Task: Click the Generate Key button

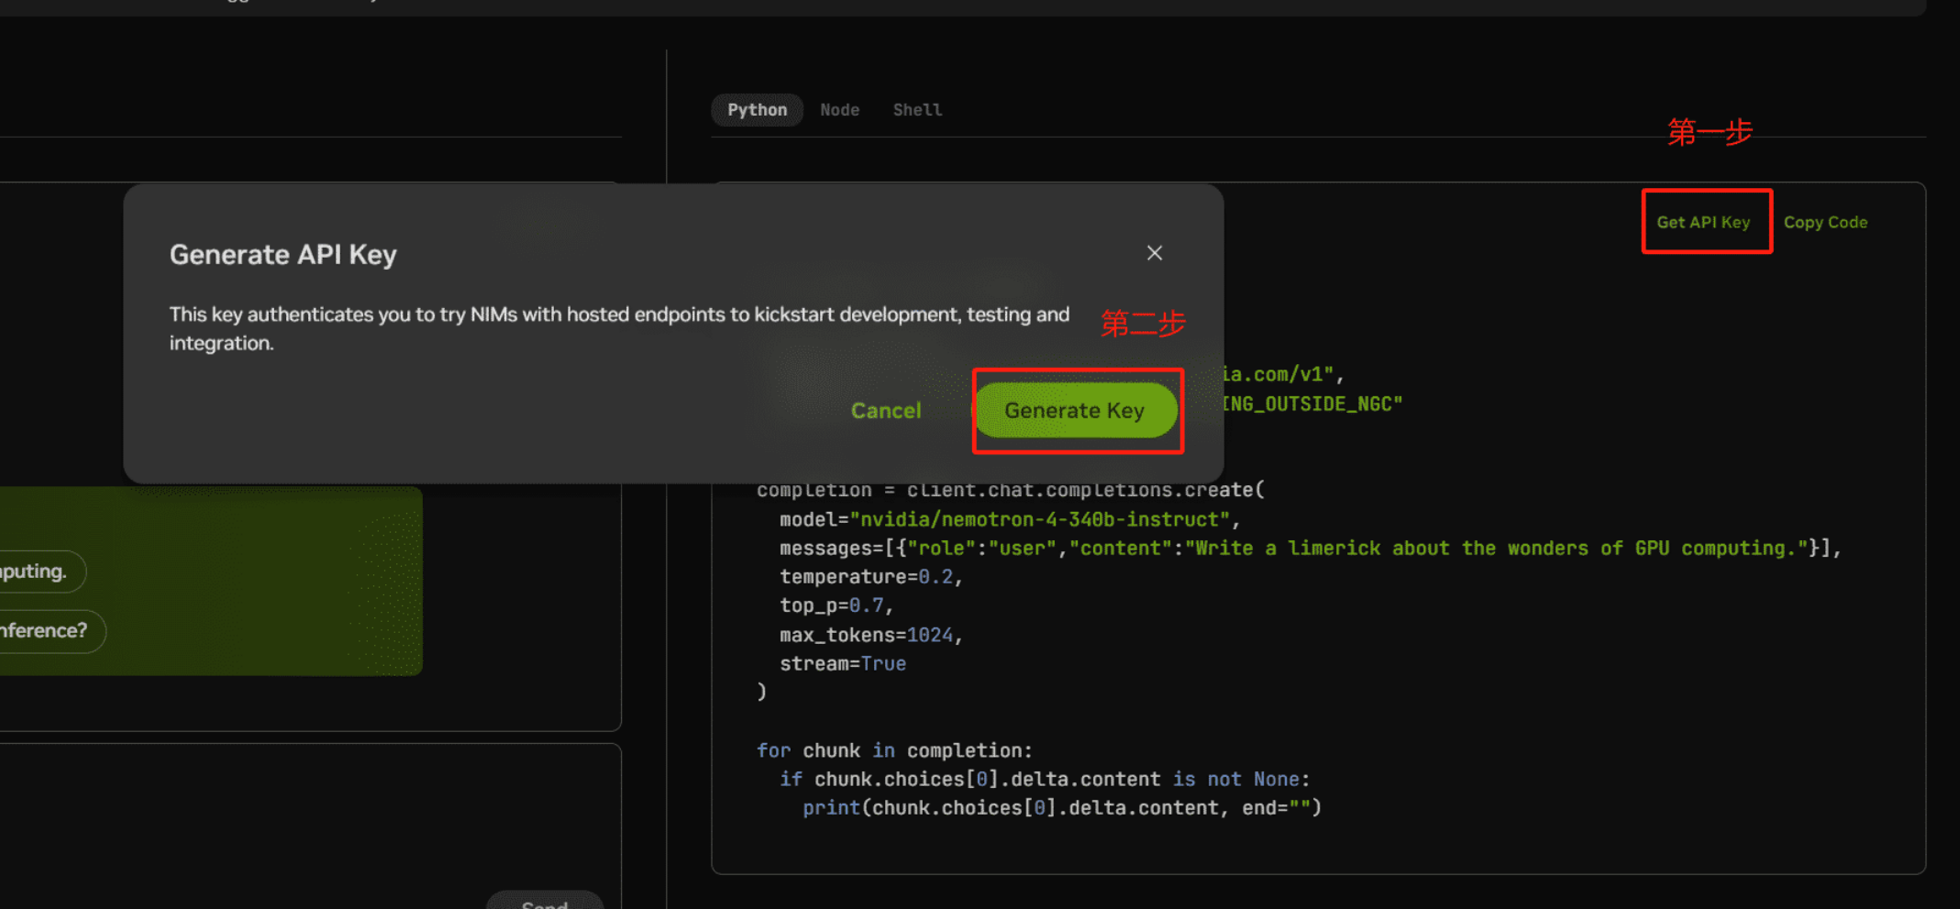Action: (1075, 410)
